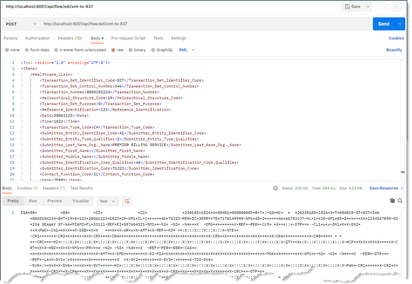Viewport: 412px width, 284px height.
Task: Click the Beautify link
Action: click(394, 50)
